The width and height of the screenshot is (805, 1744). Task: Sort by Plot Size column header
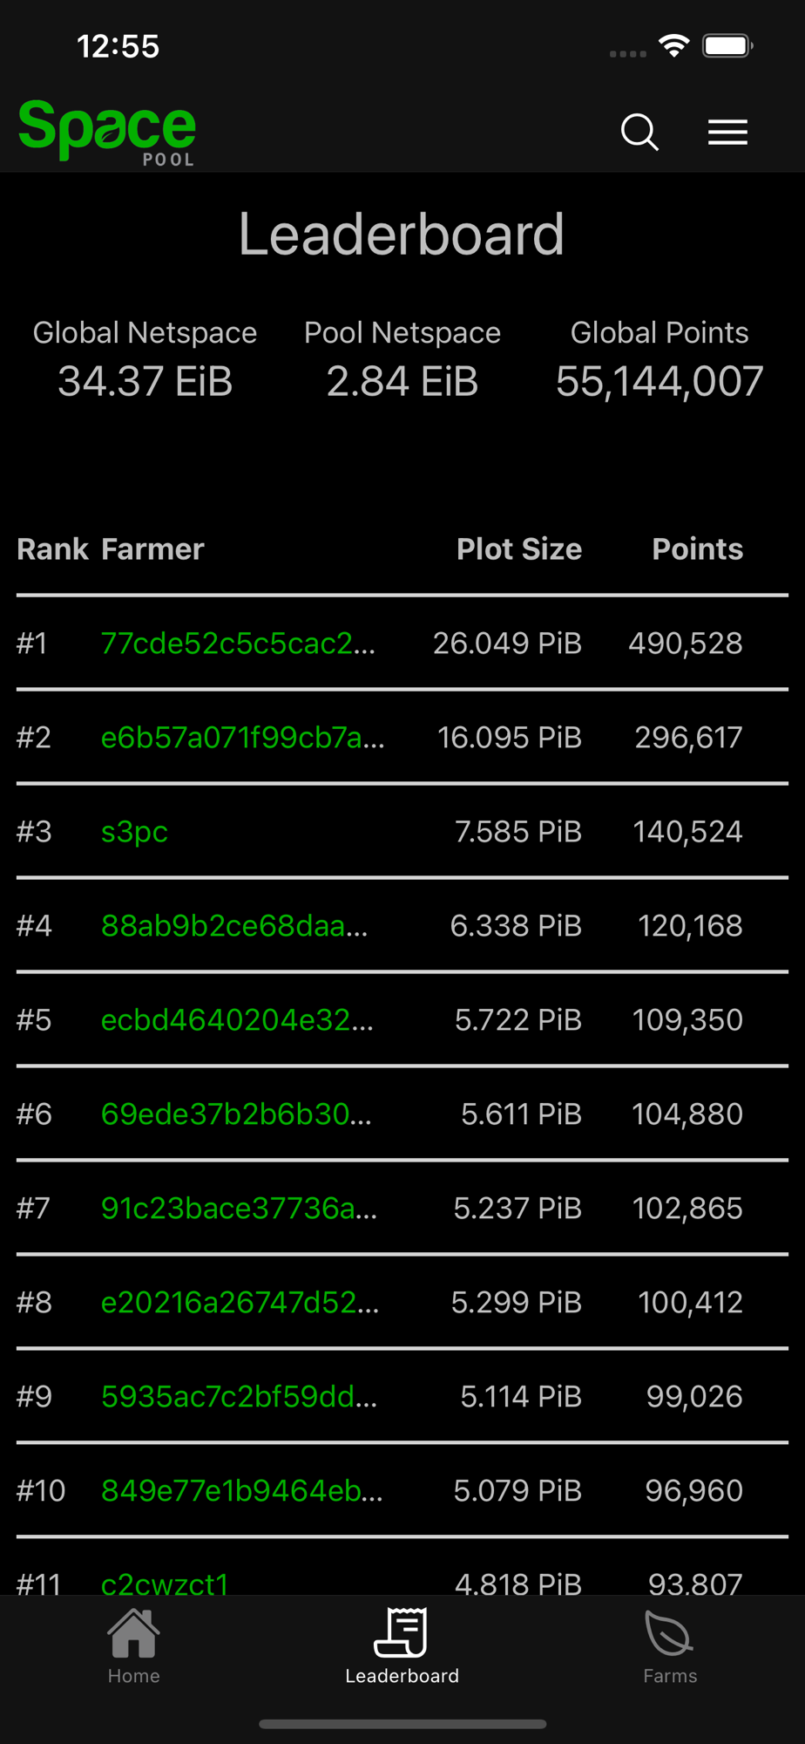(519, 549)
